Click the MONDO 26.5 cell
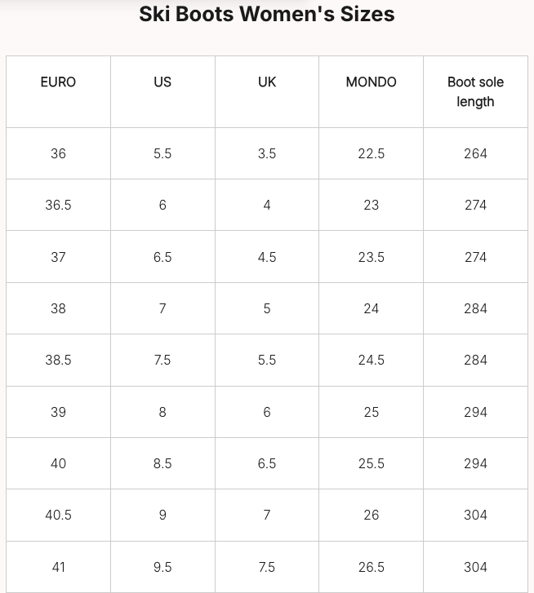The image size is (534, 593). 372,567
